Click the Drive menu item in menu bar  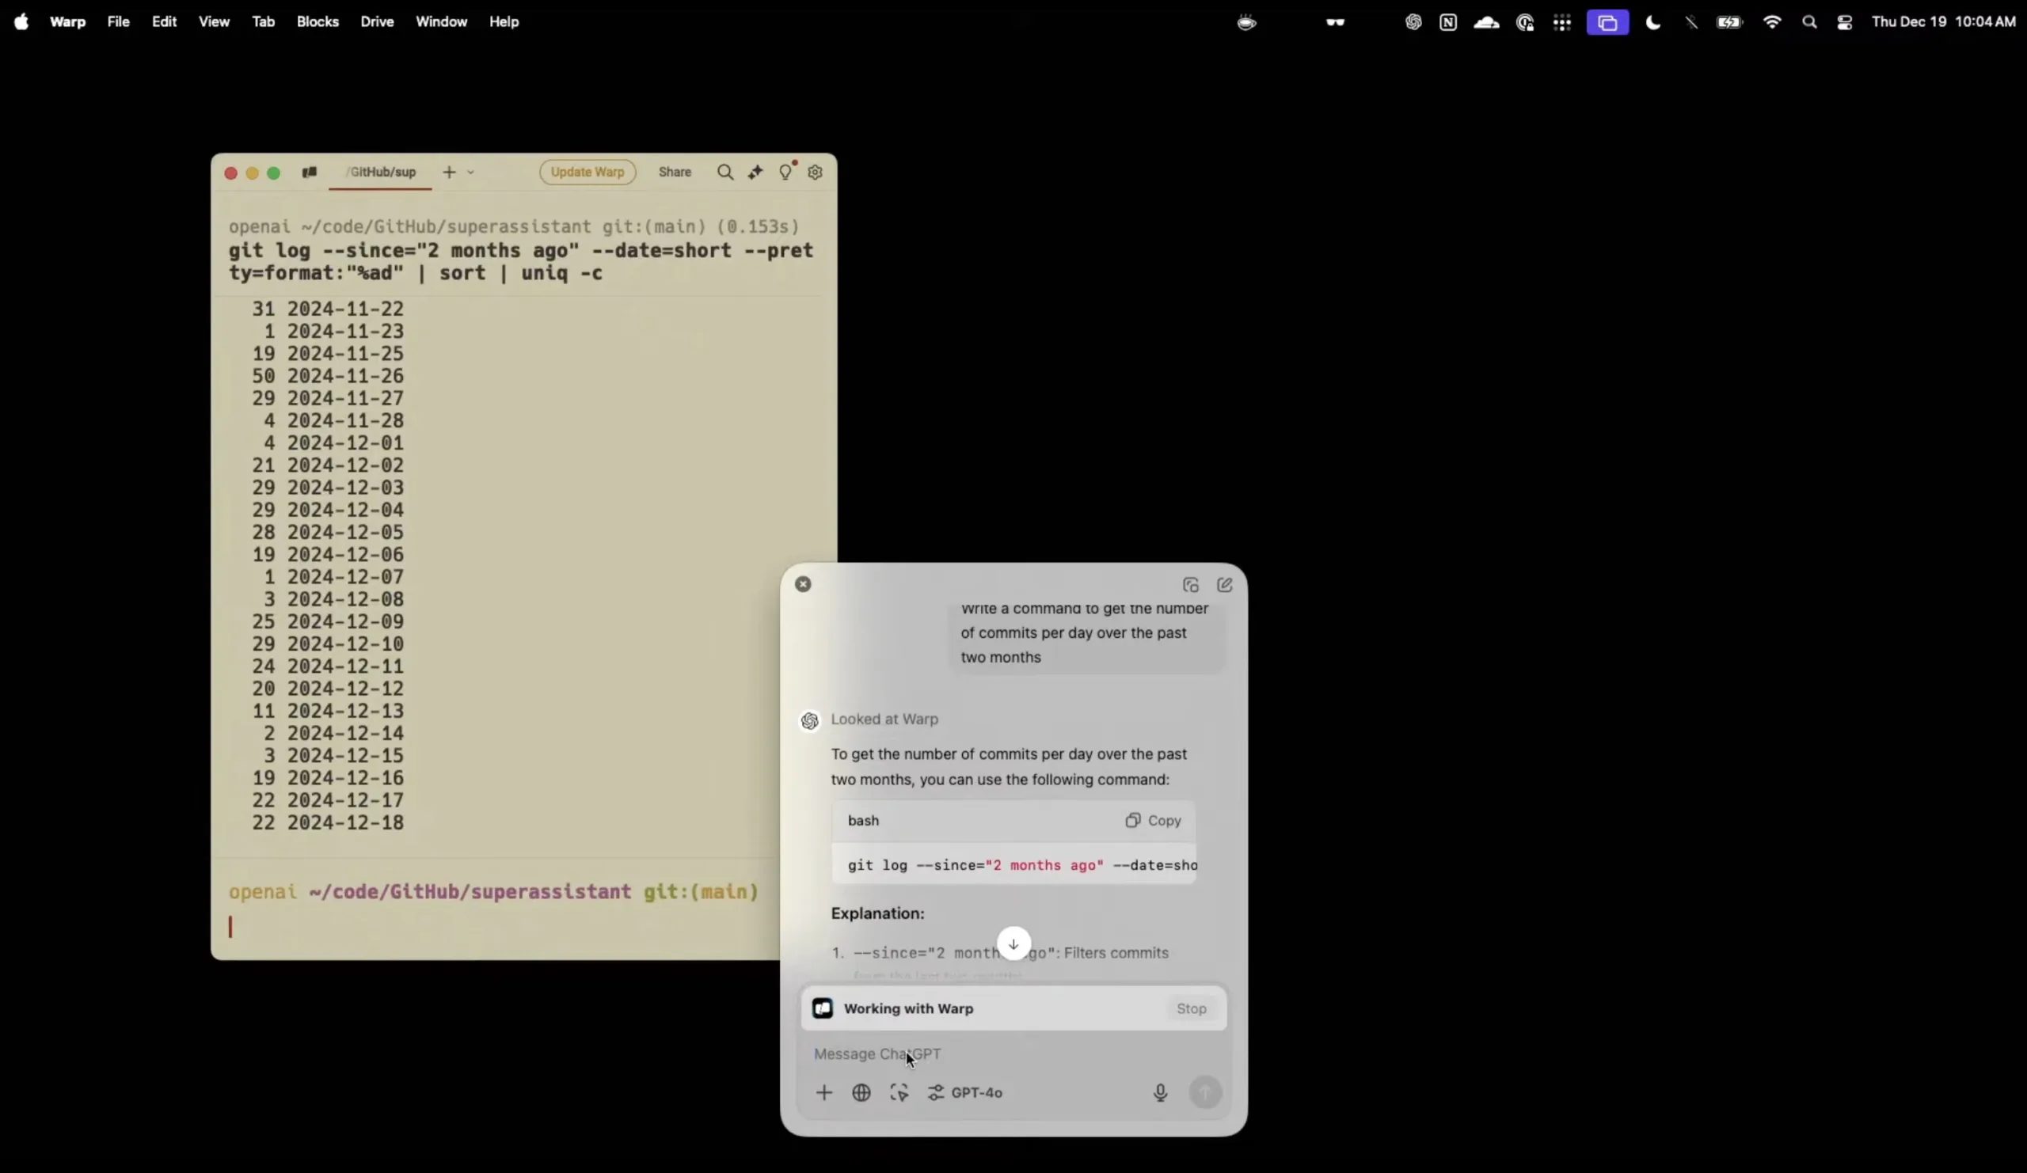pos(376,21)
